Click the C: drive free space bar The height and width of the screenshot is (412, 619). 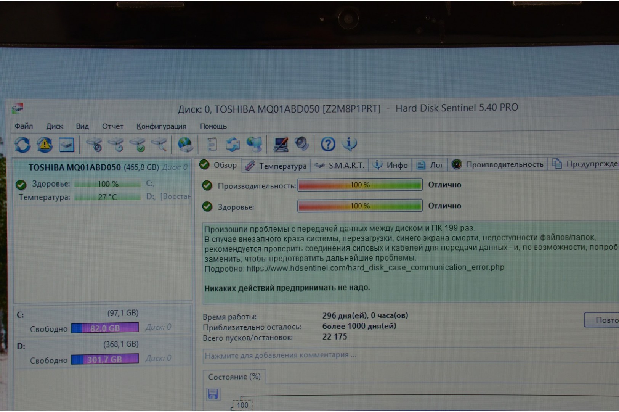[x=105, y=328]
